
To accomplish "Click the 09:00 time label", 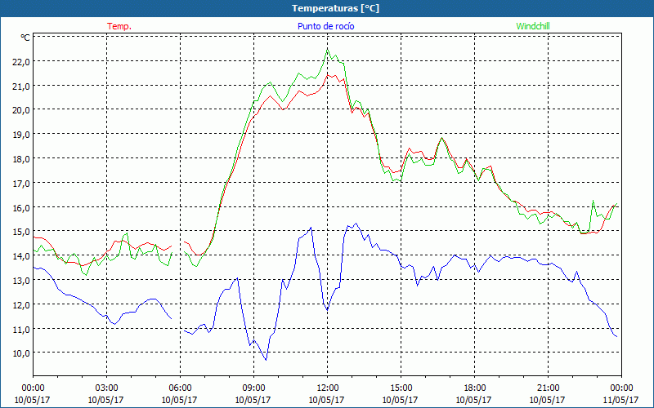I will pyautogui.click(x=253, y=388).
